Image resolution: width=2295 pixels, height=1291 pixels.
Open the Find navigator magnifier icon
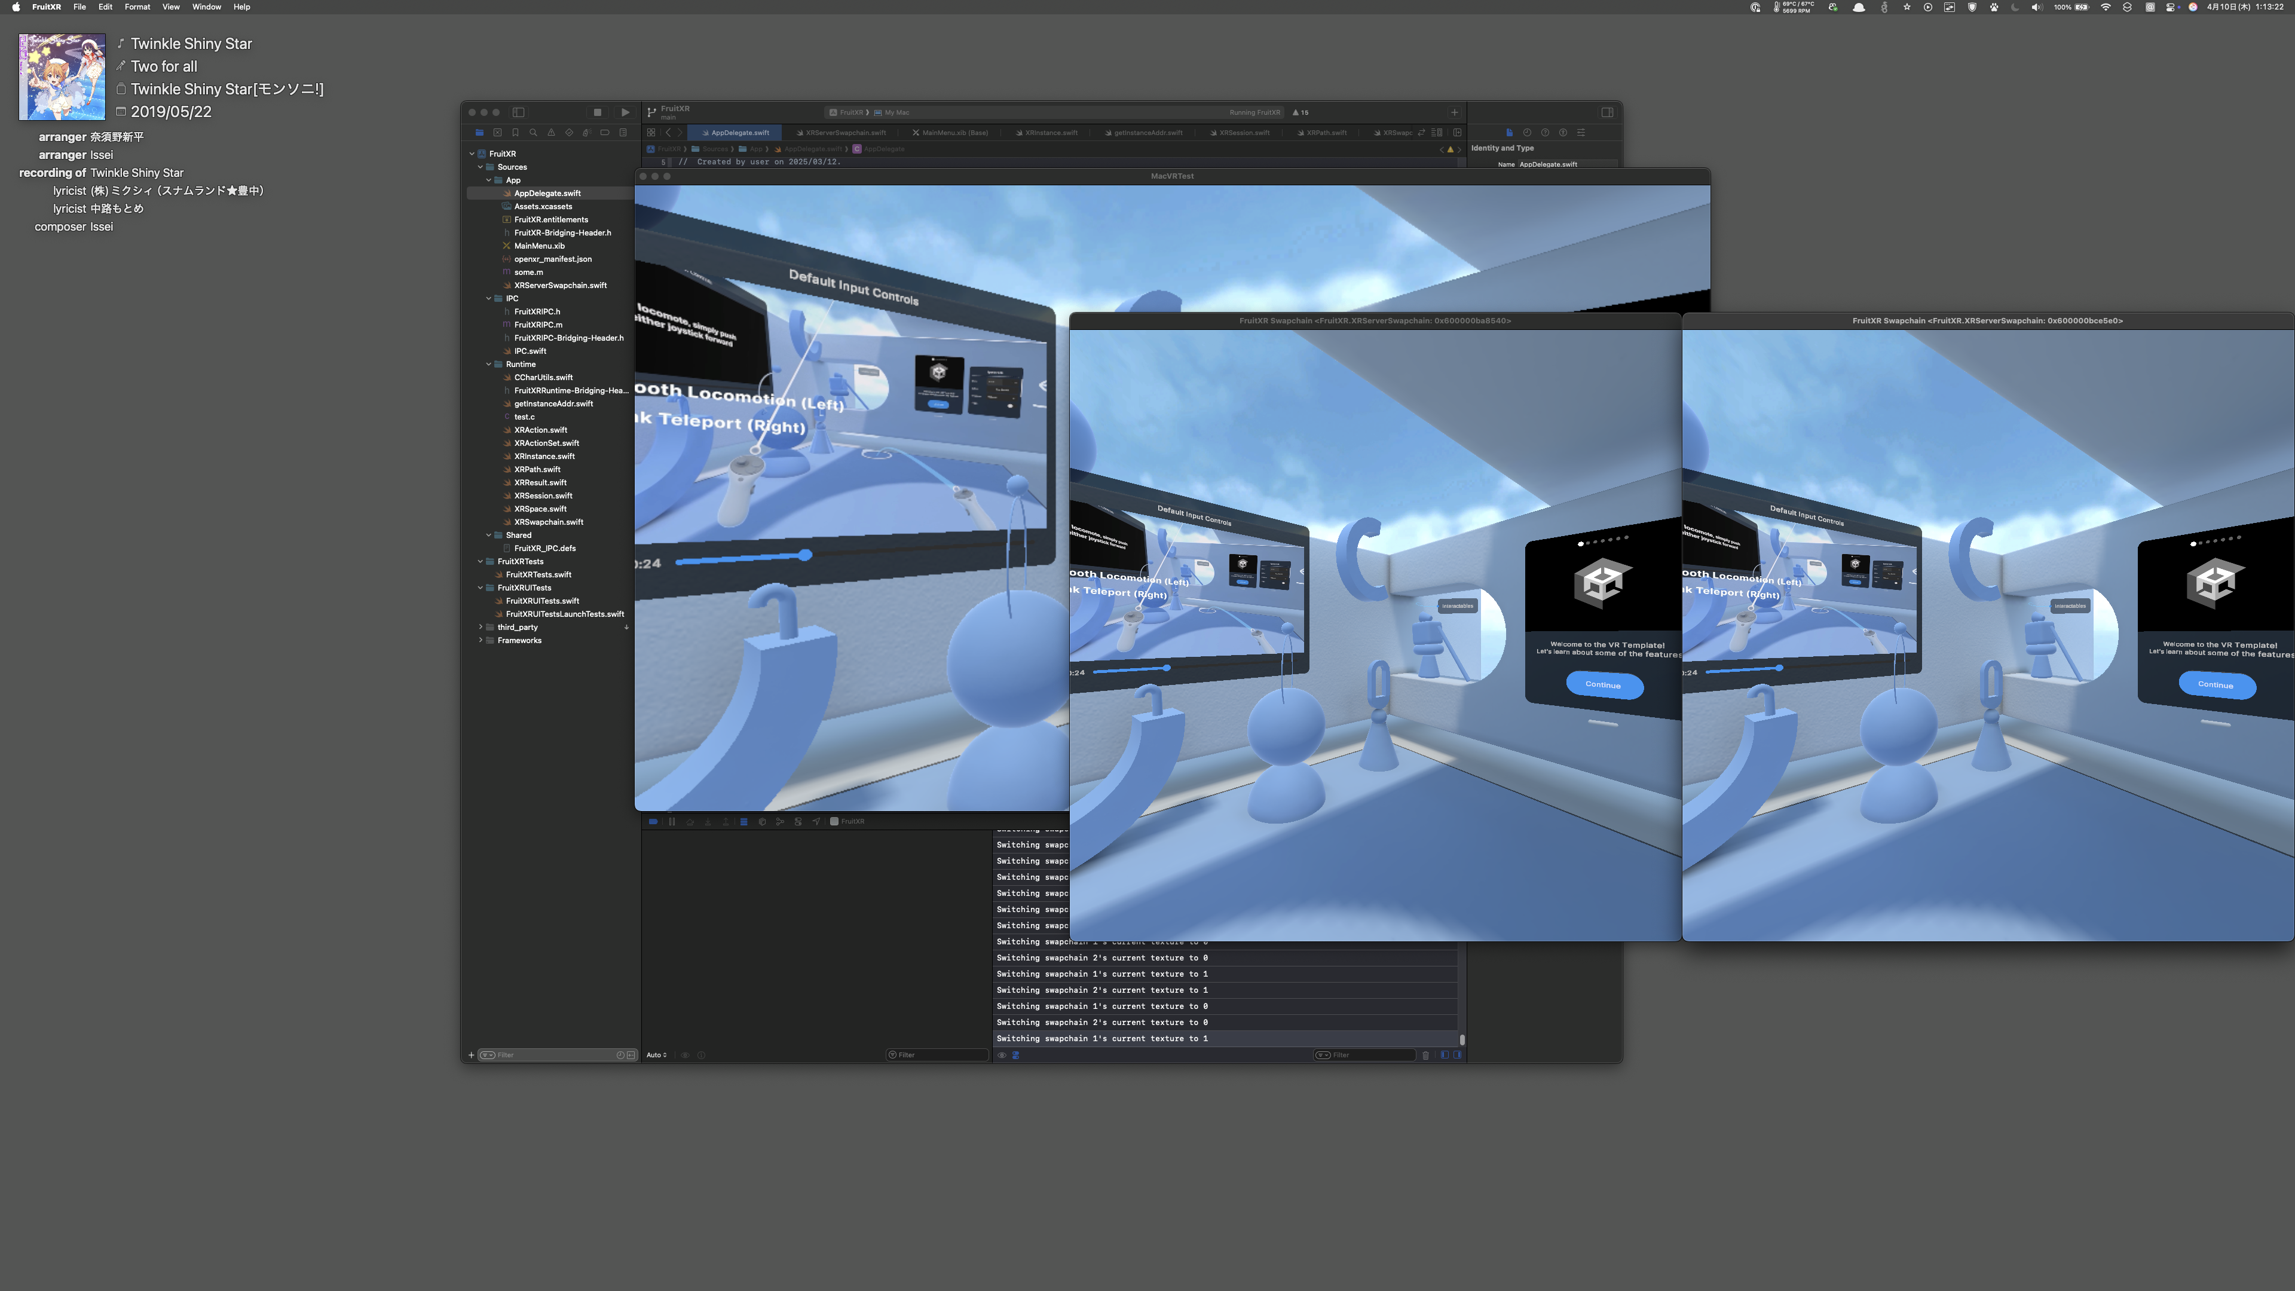[533, 133]
